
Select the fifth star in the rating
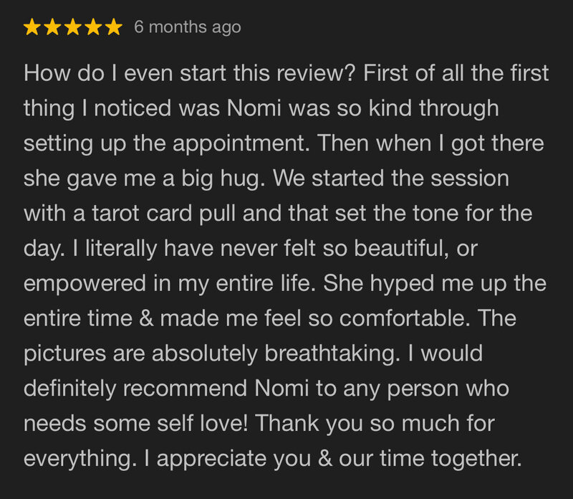pyautogui.click(x=114, y=27)
